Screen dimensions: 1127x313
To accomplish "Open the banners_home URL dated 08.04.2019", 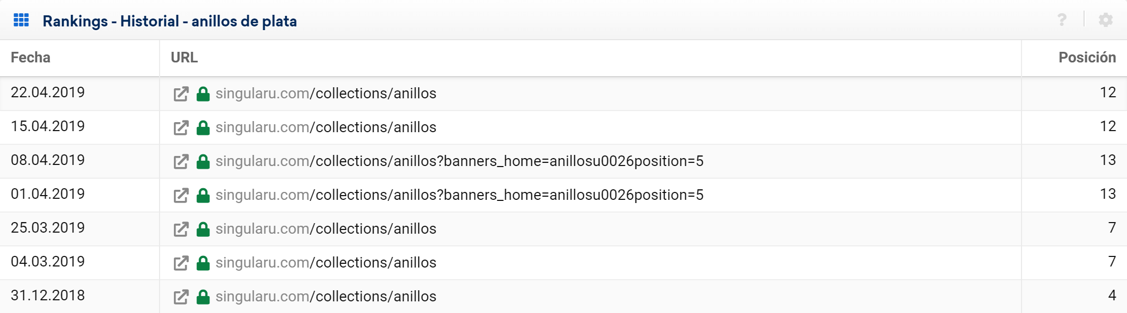I will tap(459, 161).
